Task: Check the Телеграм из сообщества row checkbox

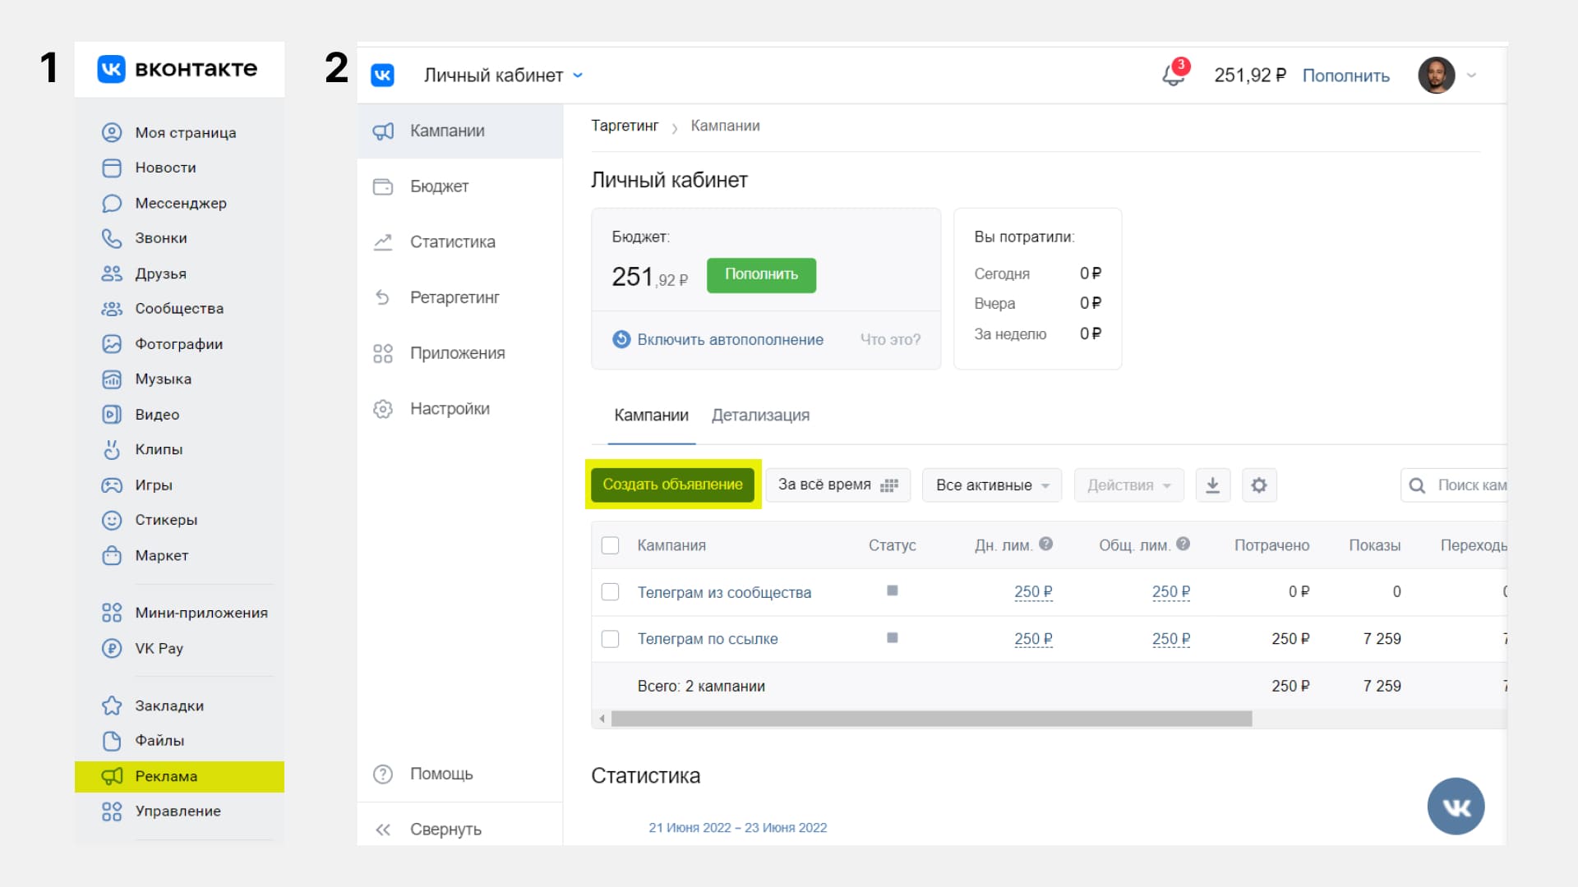Action: pos(610,592)
